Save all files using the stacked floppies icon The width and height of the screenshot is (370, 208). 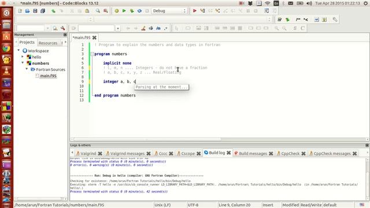click(x=43, y=11)
